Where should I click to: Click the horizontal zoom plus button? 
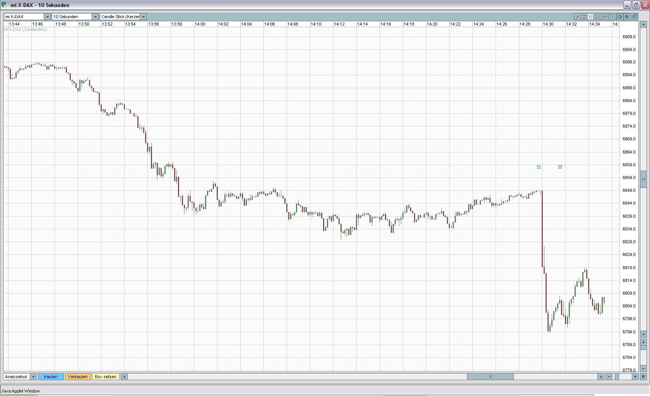coord(635,377)
